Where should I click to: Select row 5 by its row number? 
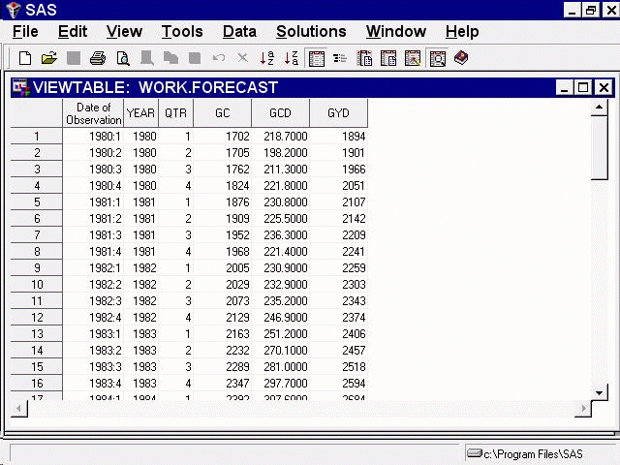click(x=37, y=202)
